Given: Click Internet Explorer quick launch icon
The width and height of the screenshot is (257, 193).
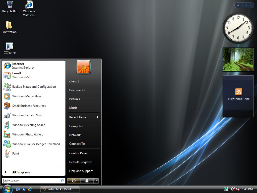Looking at the screenshot, I should (x=30, y=189).
